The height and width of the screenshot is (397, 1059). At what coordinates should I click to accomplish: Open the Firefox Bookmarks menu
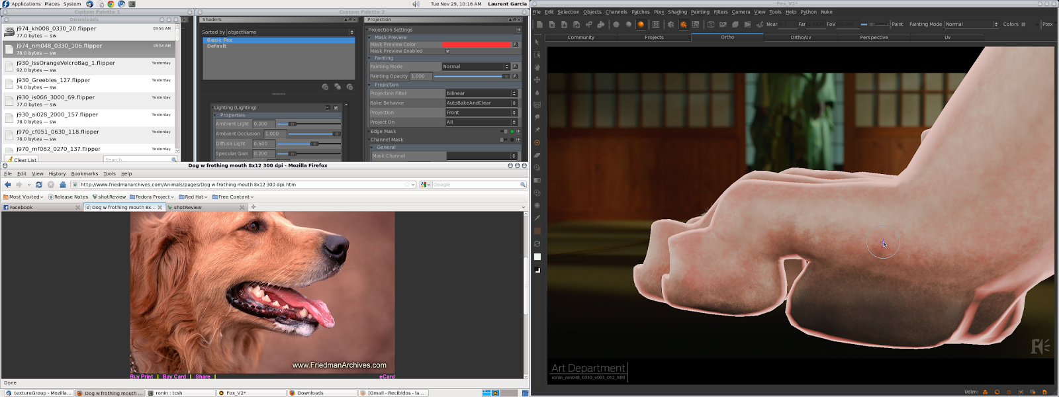click(x=85, y=173)
